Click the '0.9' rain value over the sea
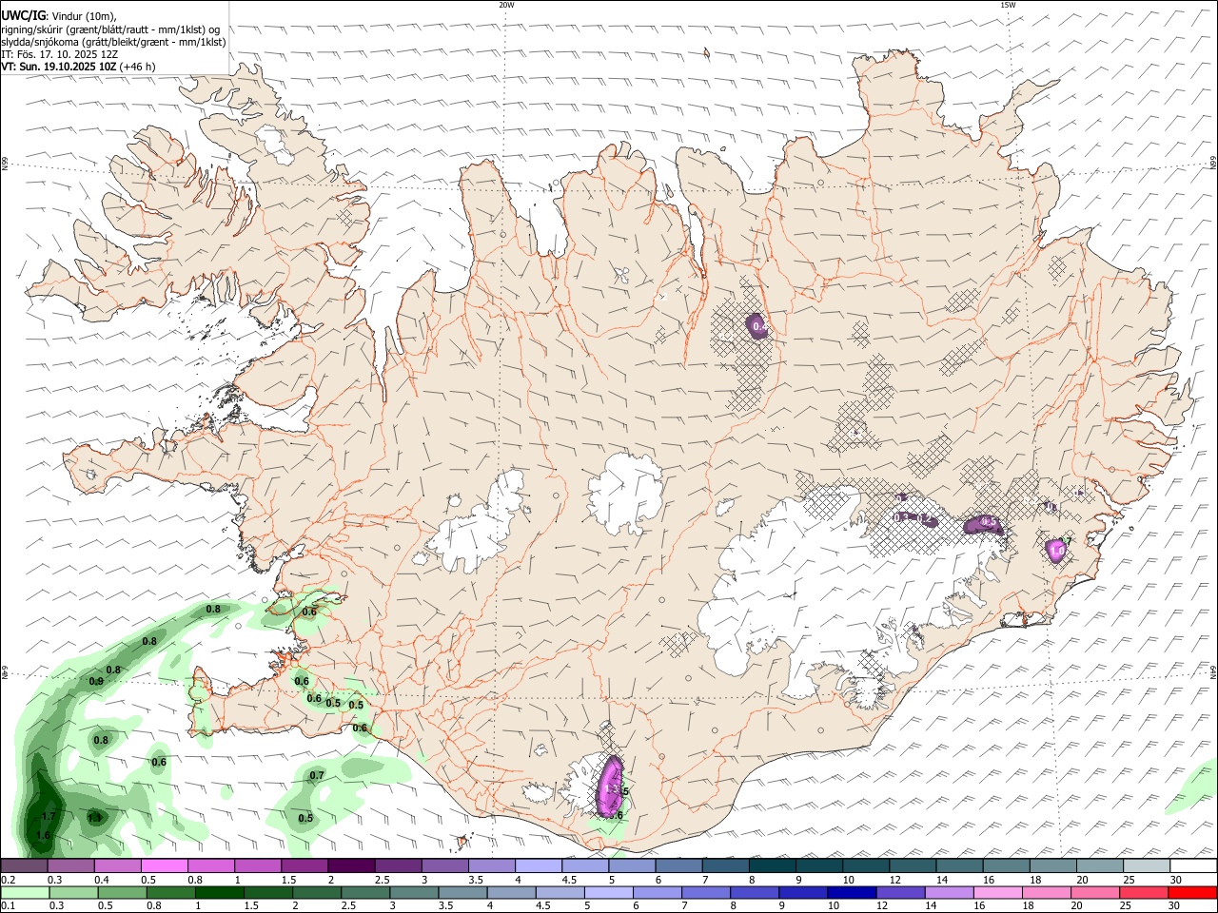The image size is (1218, 913). tap(96, 682)
